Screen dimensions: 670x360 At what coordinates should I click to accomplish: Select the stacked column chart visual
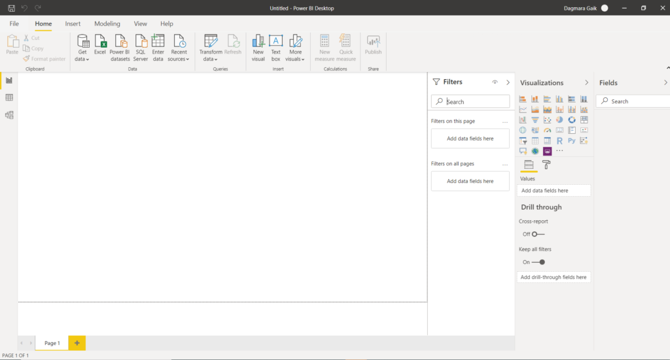point(535,99)
